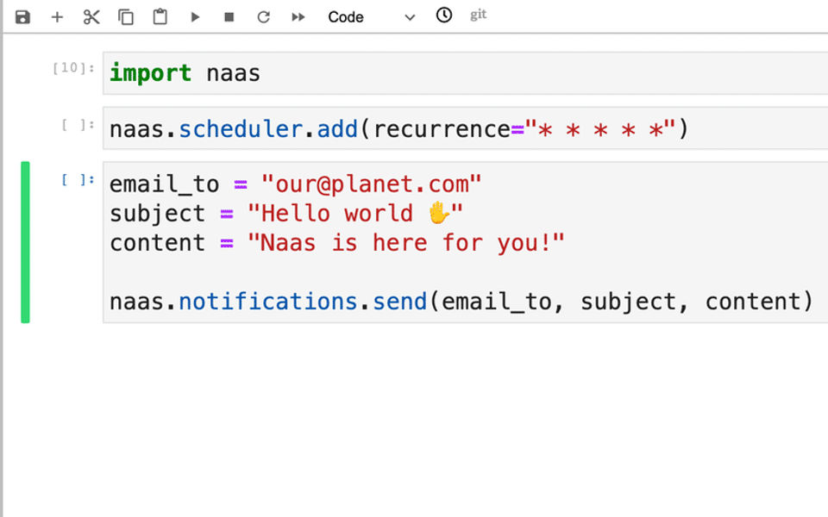Image resolution: width=828 pixels, height=517 pixels.
Task: Click the "our@planet.com" string
Action: pos(371,184)
